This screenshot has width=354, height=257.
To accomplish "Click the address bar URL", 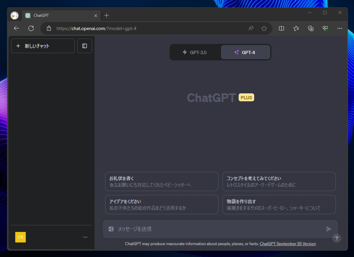I will 96,29.
